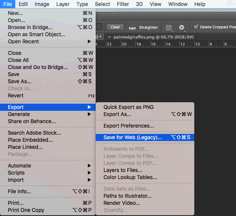Click the Straighten level icon
The image size is (236, 216).
(x=132, y=27)
